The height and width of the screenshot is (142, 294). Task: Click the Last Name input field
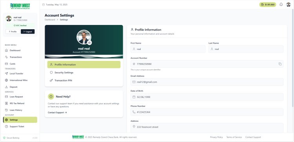[x=246, y=49]
